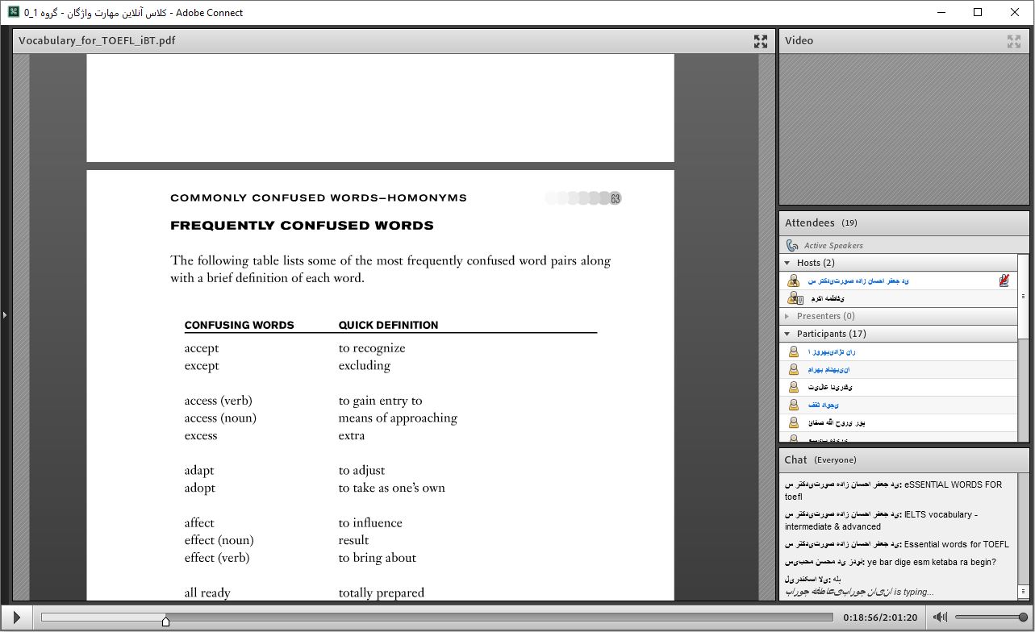Select the host avatar with the mobile device badge

coord(795,298)
